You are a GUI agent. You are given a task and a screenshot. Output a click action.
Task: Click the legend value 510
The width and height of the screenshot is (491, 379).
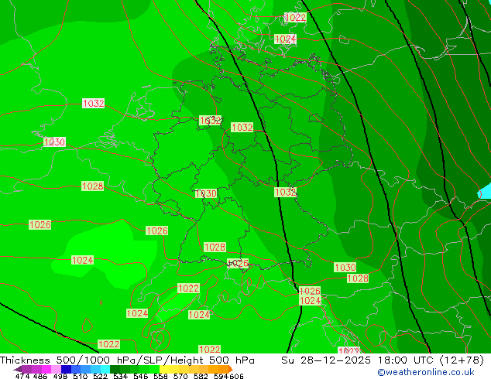81,376
